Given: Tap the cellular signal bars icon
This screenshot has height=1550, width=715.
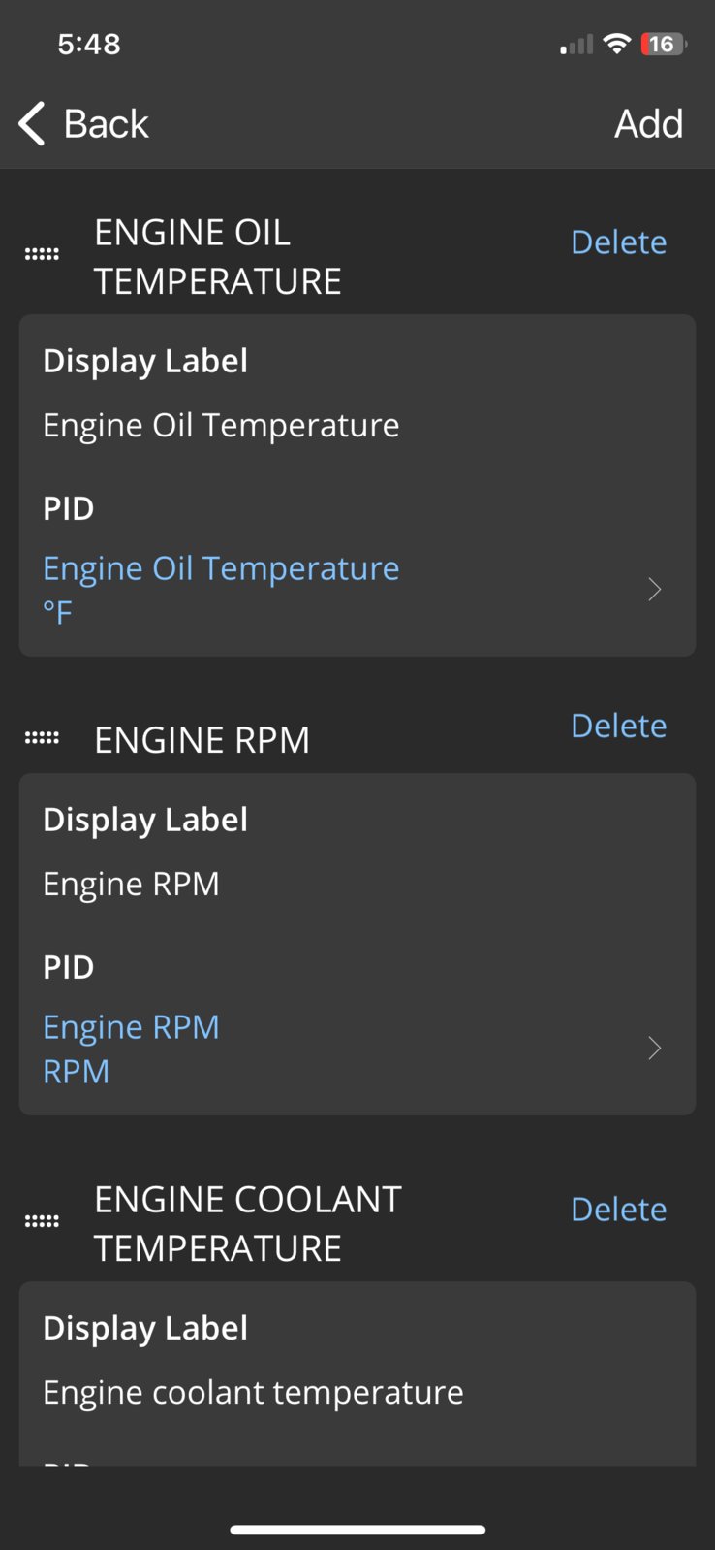Looking at the screenshot, I should click(576, 45).
